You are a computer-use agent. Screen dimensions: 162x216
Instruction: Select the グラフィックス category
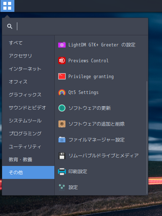click(28, 95)
